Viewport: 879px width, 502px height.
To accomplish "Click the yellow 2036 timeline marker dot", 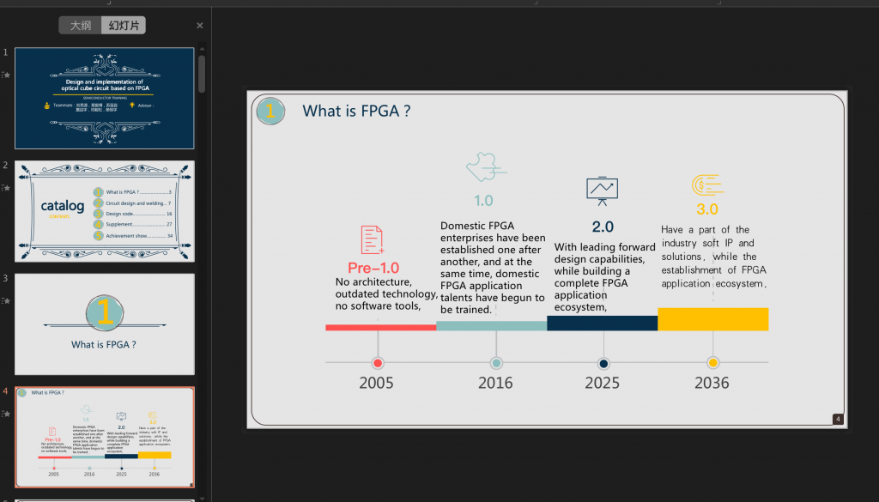I will (x=712, y=363).
